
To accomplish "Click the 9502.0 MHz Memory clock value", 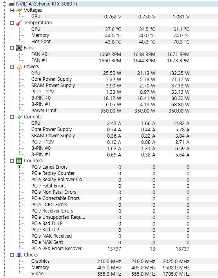I will tap(176, 267).
